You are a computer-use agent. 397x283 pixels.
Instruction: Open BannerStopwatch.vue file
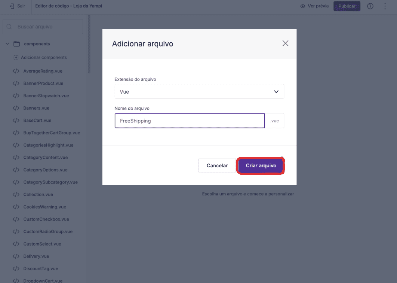click(x=46, y=95)
